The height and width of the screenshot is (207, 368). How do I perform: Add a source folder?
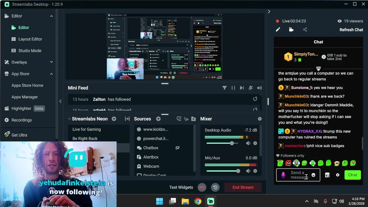tap(193, 119)
